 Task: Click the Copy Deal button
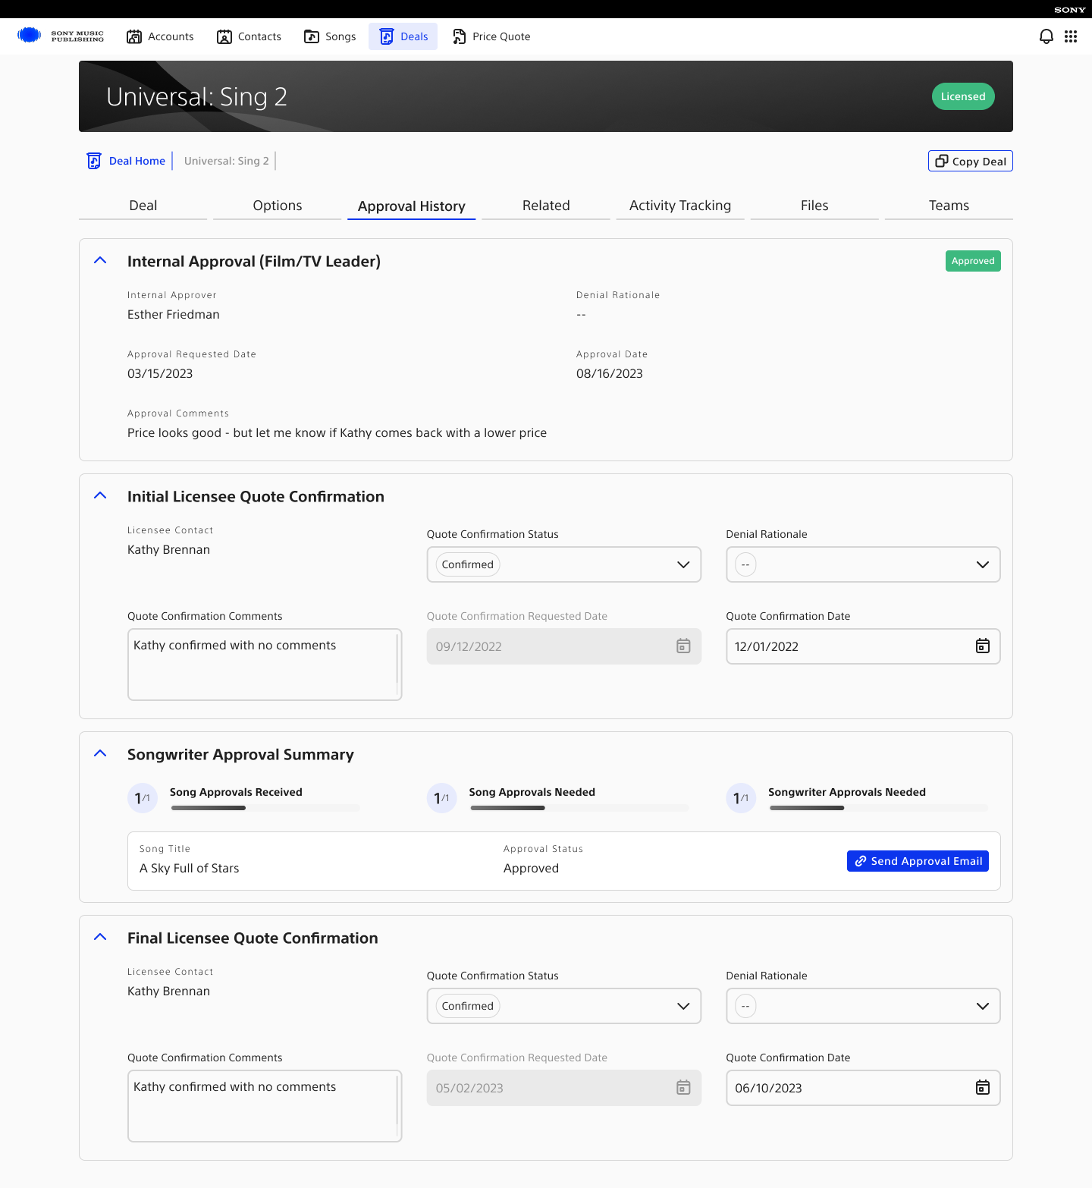tap(971, 161)
